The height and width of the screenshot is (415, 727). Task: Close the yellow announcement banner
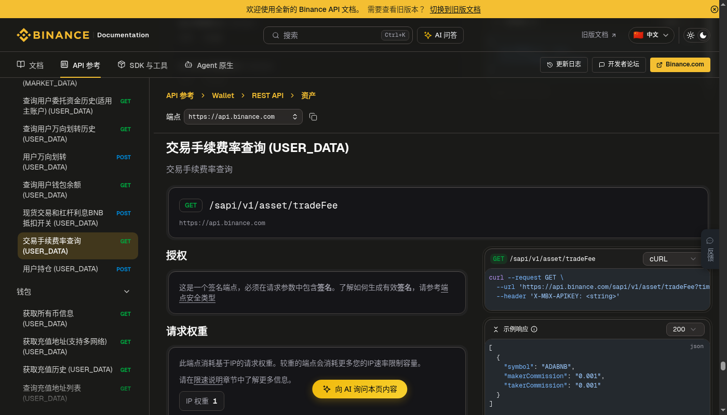coord(715,9)
